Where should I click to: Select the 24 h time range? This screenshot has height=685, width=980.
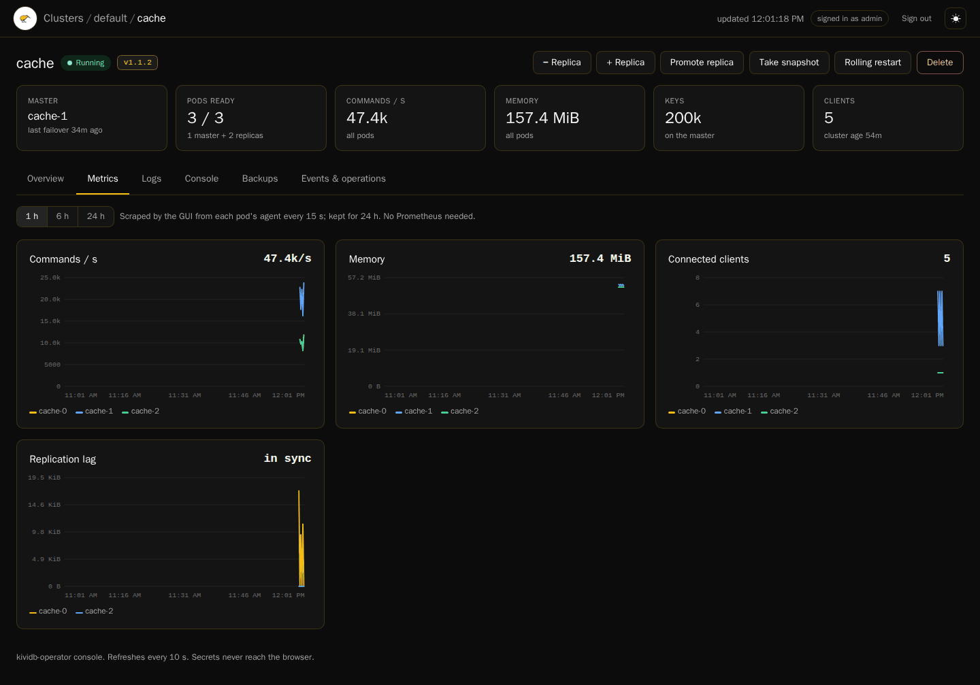96,216
